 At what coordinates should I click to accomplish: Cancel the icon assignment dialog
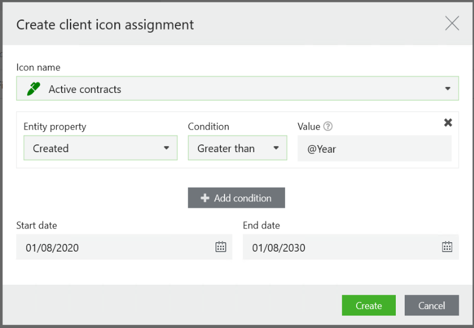[432, 306]
